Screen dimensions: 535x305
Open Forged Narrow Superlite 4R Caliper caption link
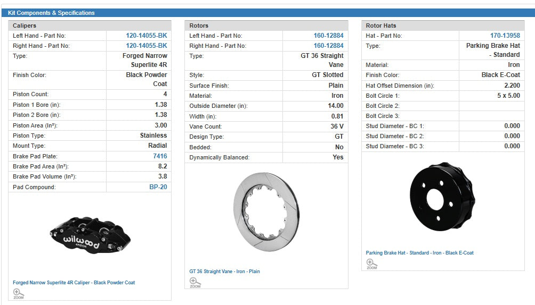[x=74, y=283]
